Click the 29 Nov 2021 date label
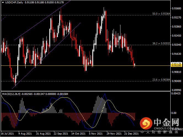The width and height of the screenshot is (183, 137). click(x=114, y=133)
